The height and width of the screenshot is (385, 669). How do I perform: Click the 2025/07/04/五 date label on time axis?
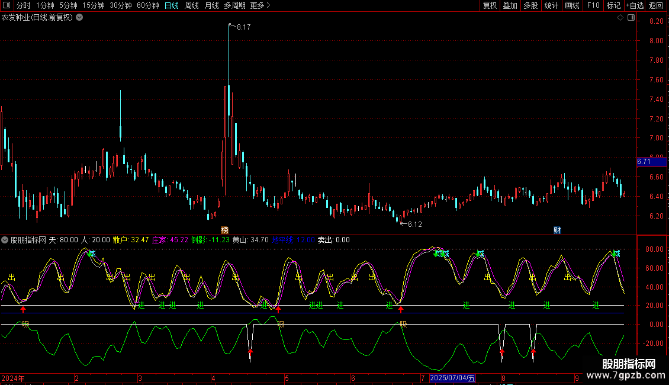[452, 378]
